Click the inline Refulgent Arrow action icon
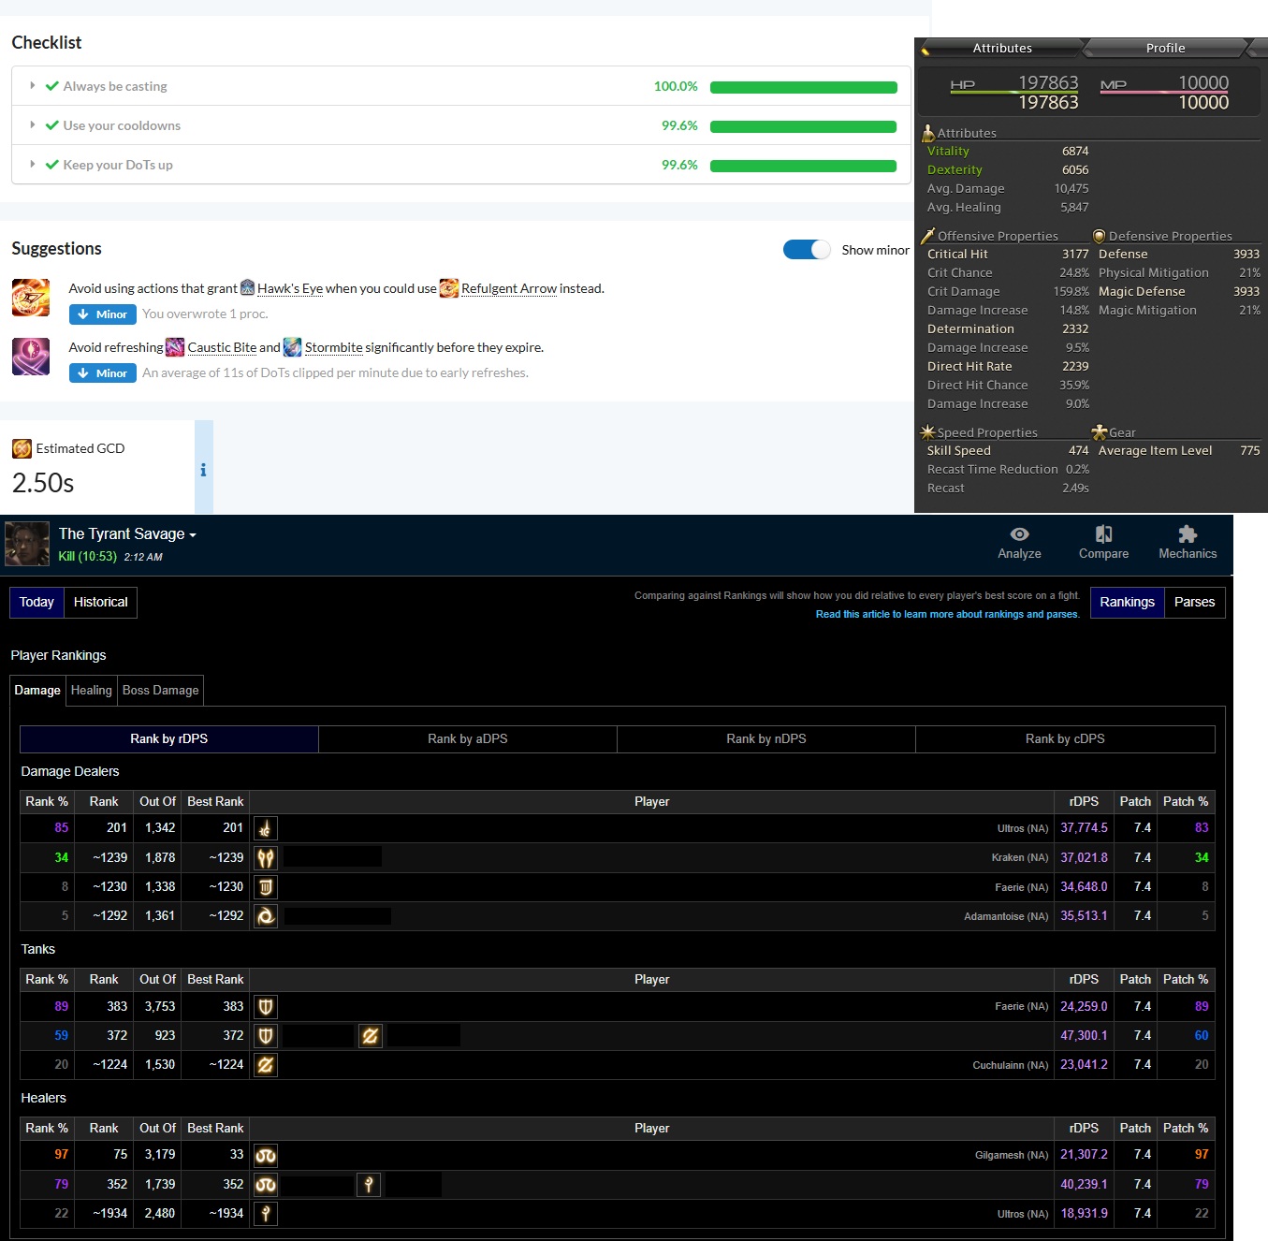1268x1241 pixels. click(x=449, y=287)
